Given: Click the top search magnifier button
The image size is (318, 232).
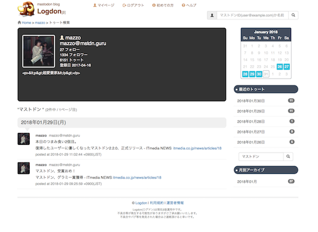Looking at the screenshot, I should (x=293, y=15).
